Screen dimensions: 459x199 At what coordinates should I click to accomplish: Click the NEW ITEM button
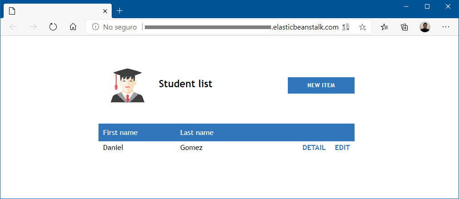(x=321, y=85)
